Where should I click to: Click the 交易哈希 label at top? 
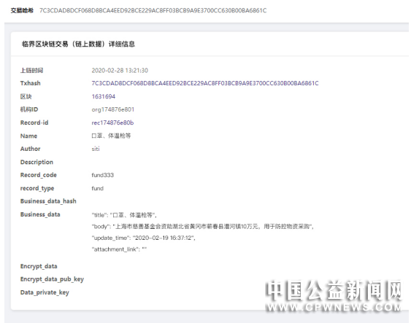pos(22,10)
